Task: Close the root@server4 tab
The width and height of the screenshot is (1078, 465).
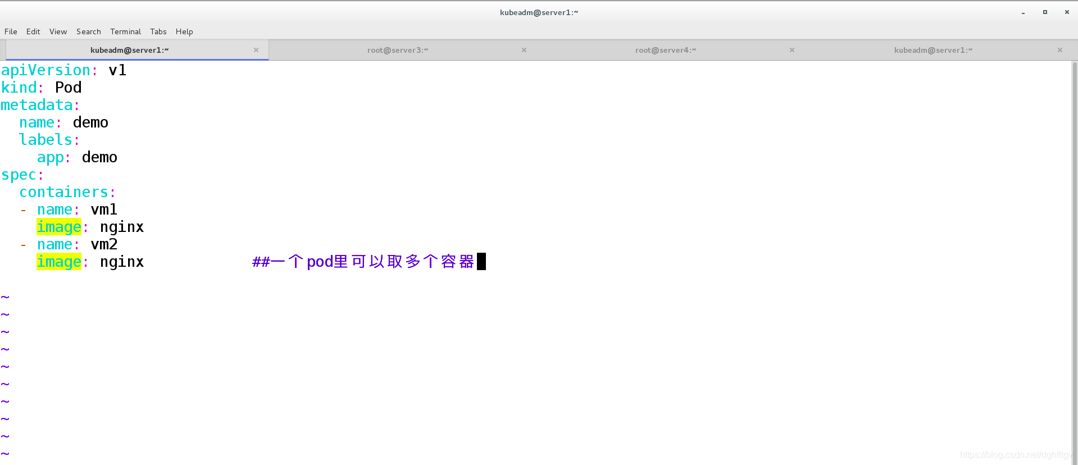Action: 792,50
